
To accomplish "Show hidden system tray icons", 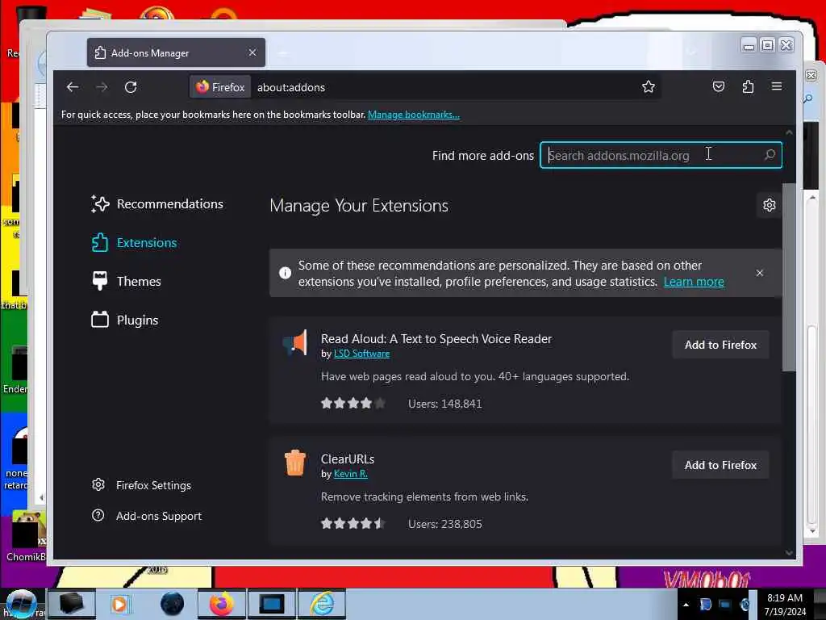I will click(686, 605).
